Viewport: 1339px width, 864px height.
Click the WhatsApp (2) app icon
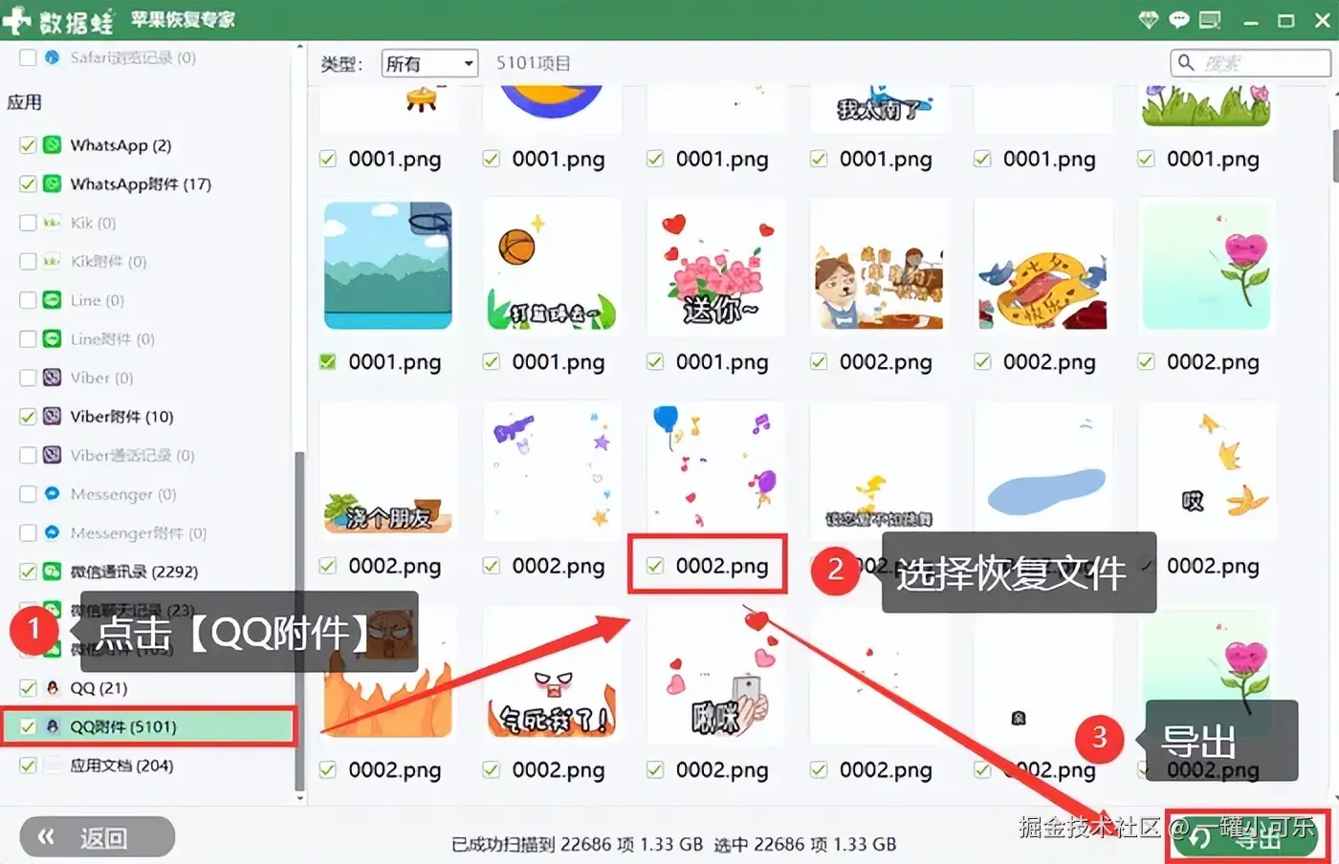coord(53,145)
